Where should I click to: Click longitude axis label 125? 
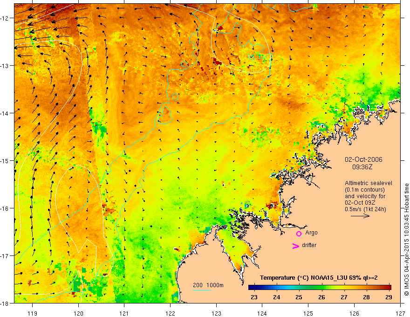point(308,313)
